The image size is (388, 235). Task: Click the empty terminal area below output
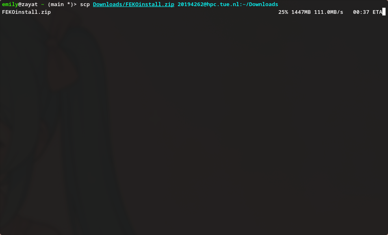click(x=194, y=124)
